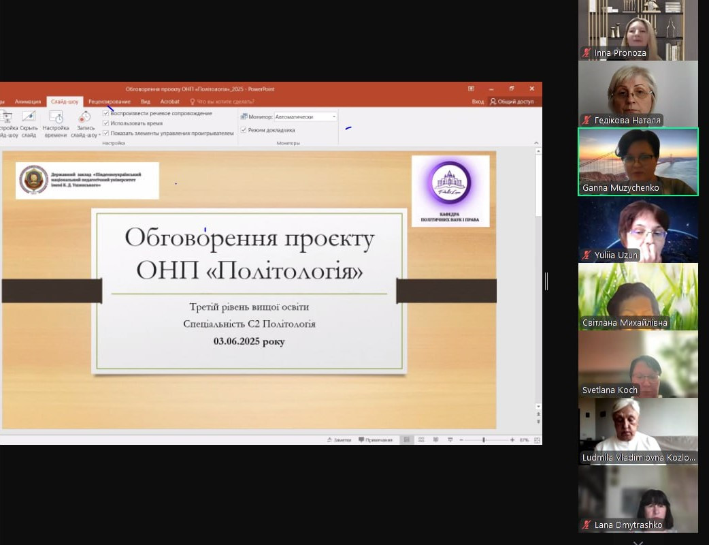
Task: Collapse the ribbon with the chevron
Action: pos(536,142)
